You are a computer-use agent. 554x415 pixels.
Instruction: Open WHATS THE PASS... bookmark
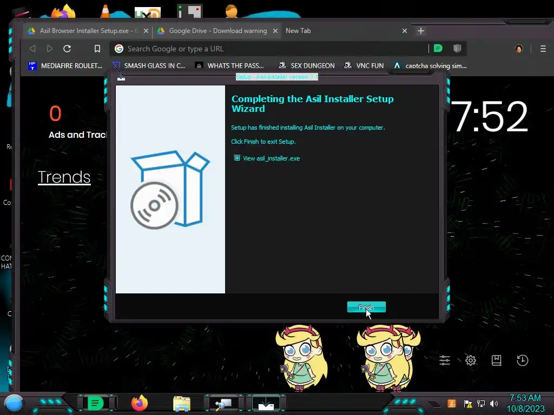[x=229, y=65]
